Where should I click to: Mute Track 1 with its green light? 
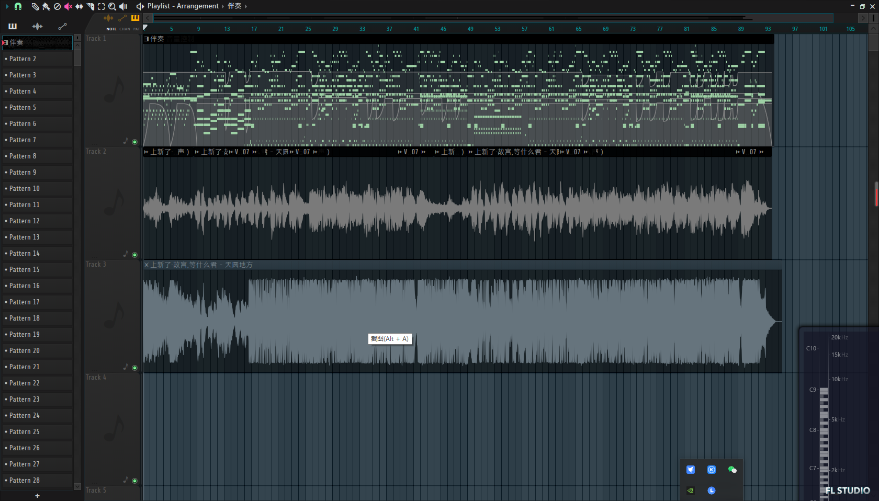134,142
